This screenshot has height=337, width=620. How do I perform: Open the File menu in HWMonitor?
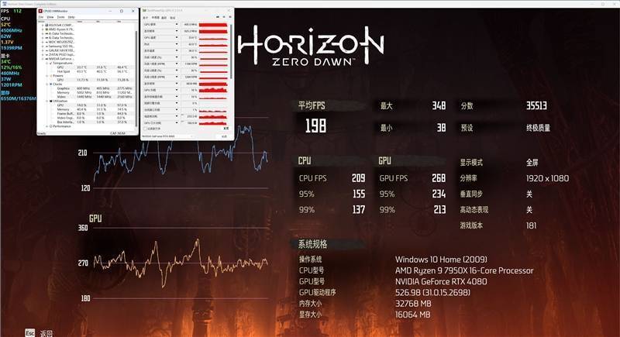pos(41,17)
